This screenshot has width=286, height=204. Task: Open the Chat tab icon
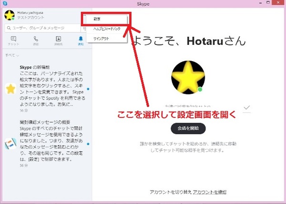coord(13,39)
